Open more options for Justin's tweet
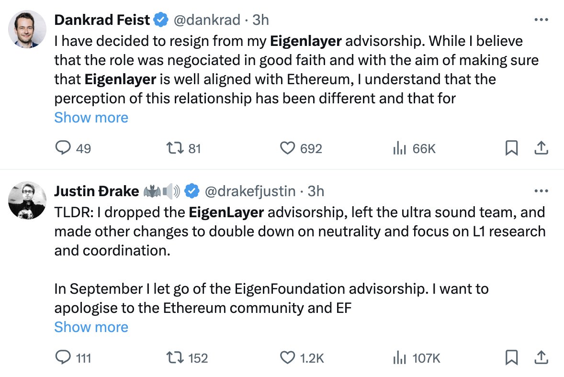The width and height of the screenshot is (564, 377). [541, 191]
